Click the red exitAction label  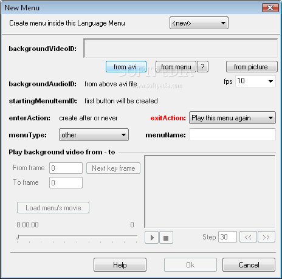pos(168,118)
